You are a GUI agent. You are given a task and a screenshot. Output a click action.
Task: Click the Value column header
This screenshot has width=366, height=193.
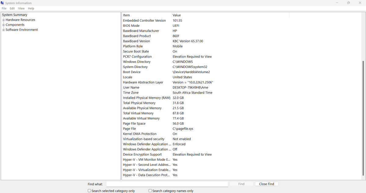point(176,15)
